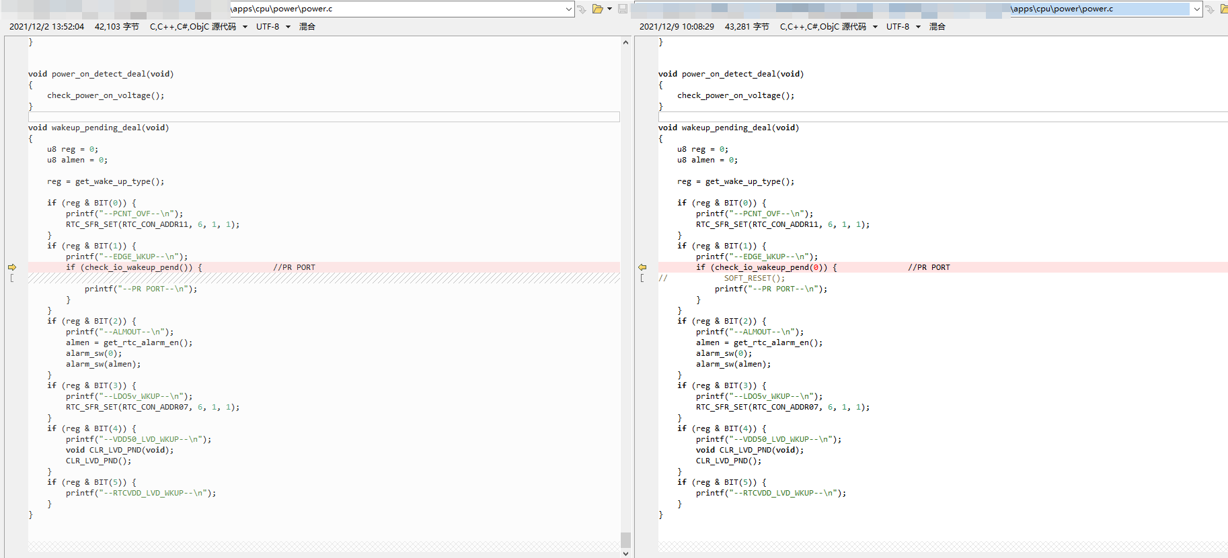Click 'CLR_LVD_PND();' call line in the left pane
The height and width of the screenshot is (558, 1228).
pos(99,461)
